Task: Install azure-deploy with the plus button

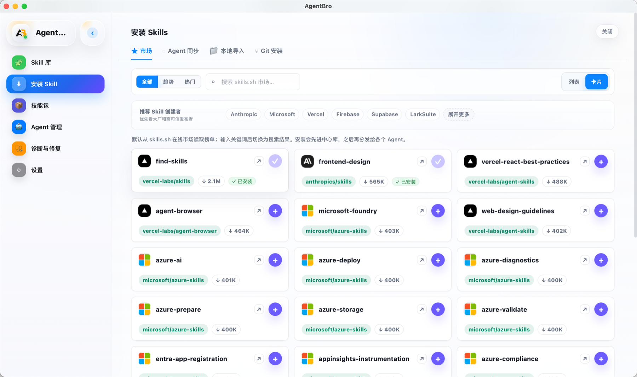Action: pyautogui.click(x=438, y=260)
